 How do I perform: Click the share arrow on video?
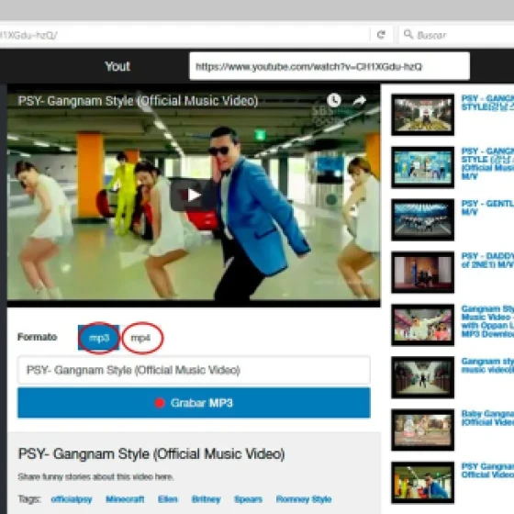359,100
